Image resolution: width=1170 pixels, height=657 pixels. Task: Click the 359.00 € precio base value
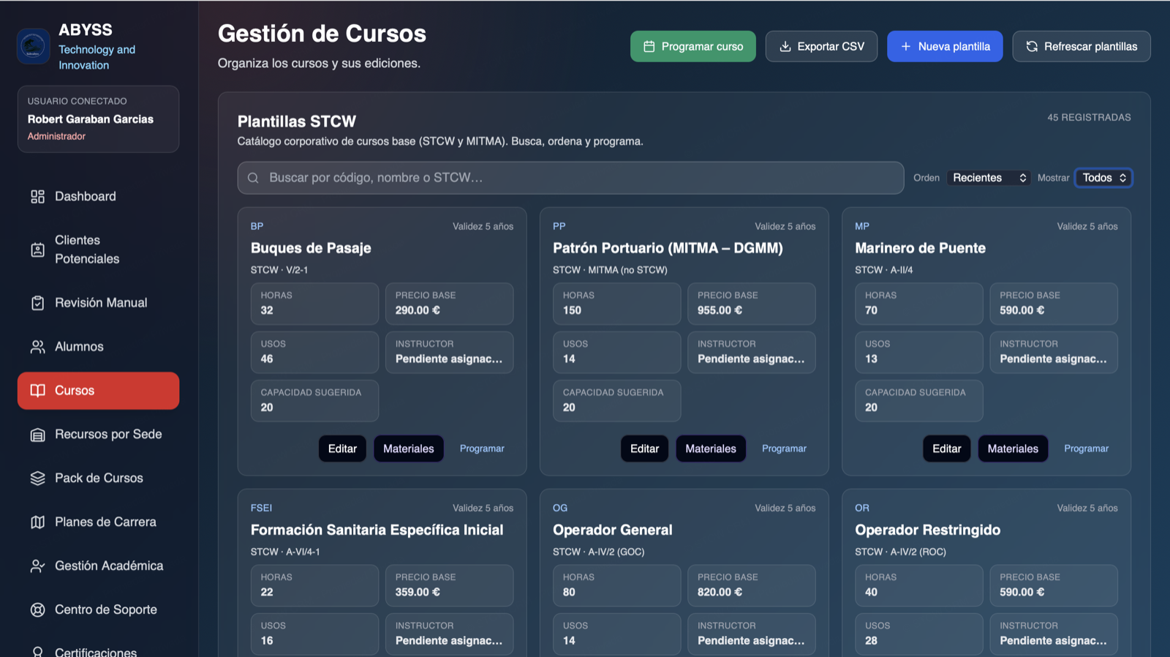point(418,592)
